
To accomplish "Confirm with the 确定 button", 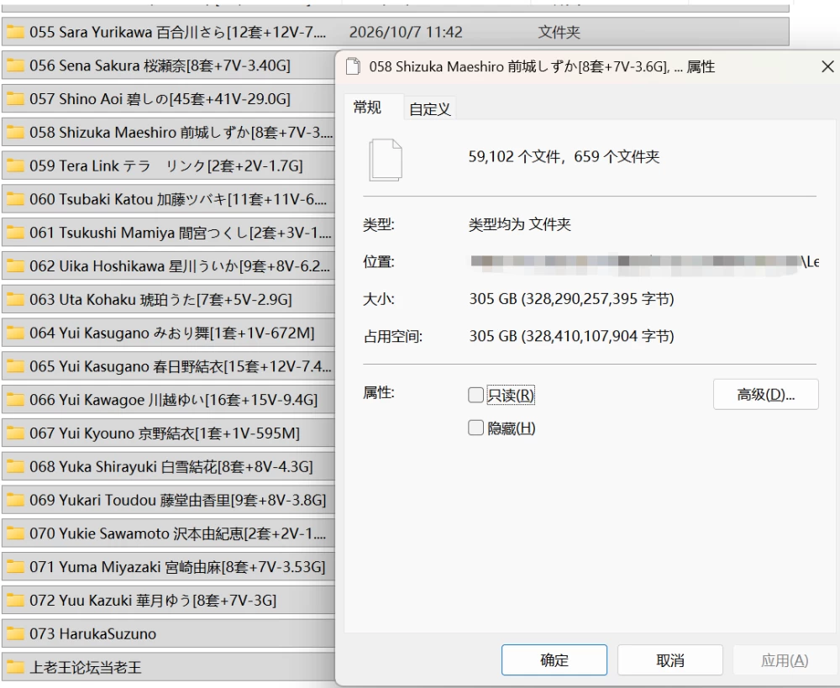I will [554, 660].
